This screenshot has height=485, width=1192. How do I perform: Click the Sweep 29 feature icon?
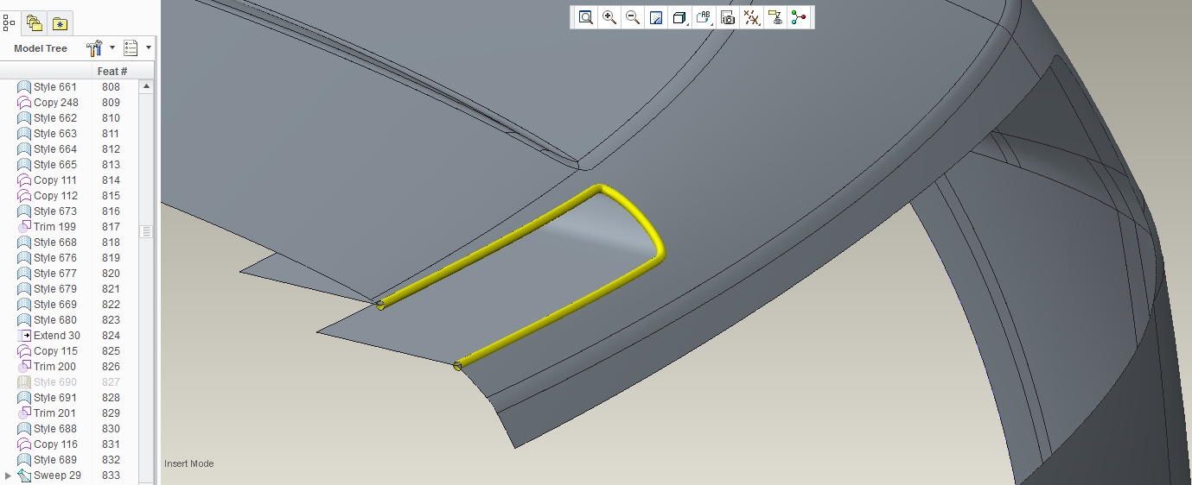pos(24,476)
